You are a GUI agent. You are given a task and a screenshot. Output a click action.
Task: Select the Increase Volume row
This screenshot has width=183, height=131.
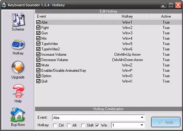[x=109, y=54]
